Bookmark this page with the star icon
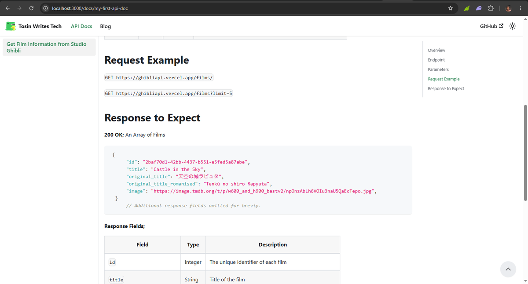The image size is (528, 284). pos(450,8)
